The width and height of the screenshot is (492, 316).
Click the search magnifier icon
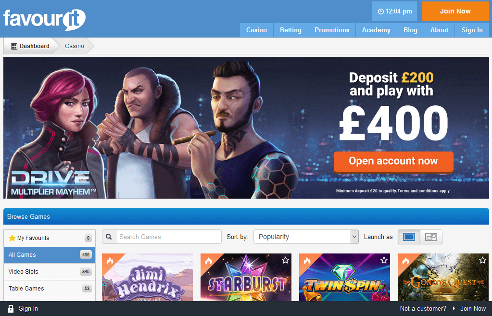[109, 237]
